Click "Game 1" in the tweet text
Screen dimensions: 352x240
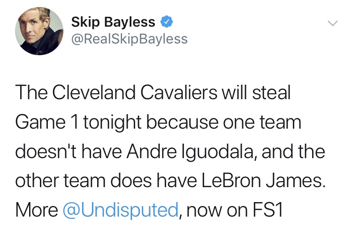47,122
